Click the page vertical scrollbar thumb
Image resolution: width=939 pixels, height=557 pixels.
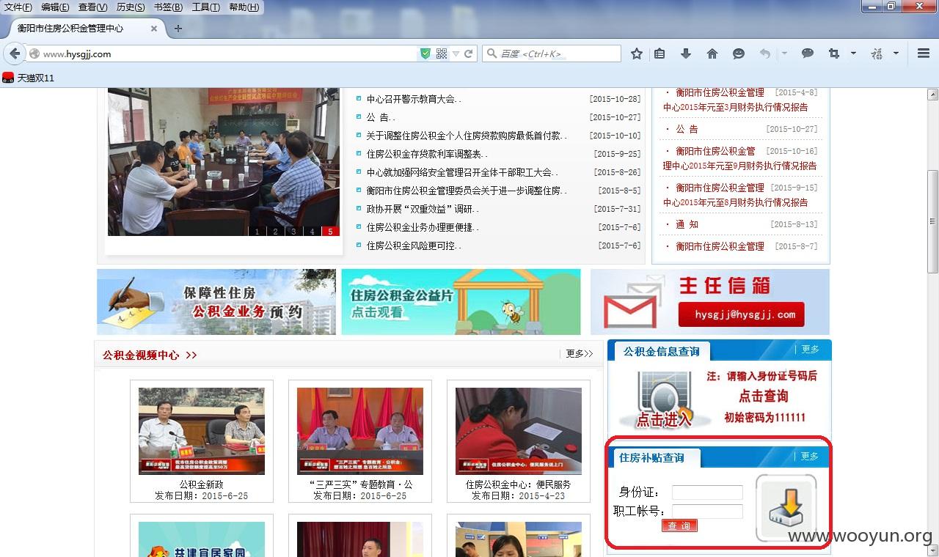point(932,221)
